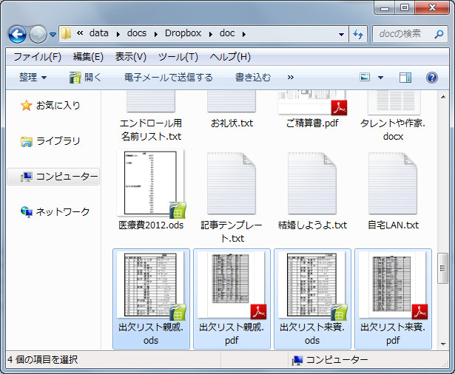
Task: Select タレントや作家.docx file
Action: [393, 116]
